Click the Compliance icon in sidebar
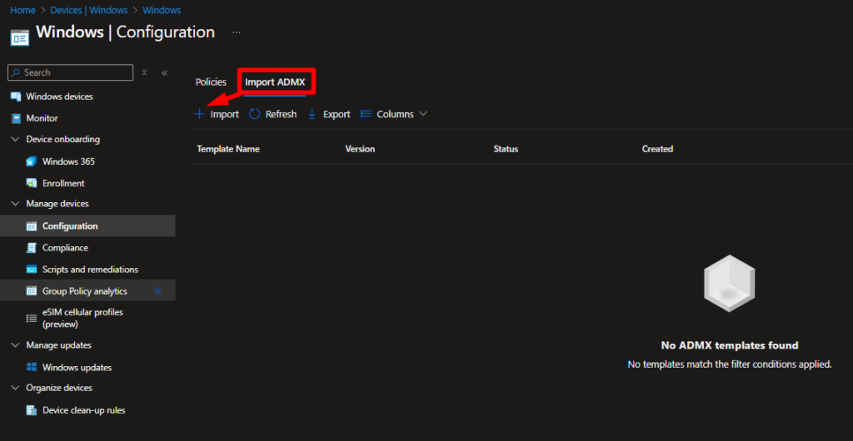This screenshot has width=853, height=441. (x=32, y=248)
